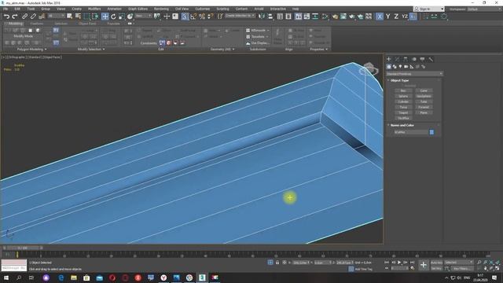The image size is (503, 283).
Task: Open Microsoft Edge from the taskbar
Action: coord(61,277)
